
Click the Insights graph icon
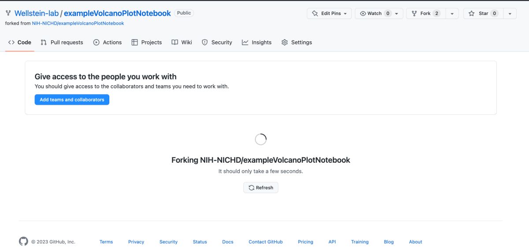pyautogui.click(x=245, y=42)
